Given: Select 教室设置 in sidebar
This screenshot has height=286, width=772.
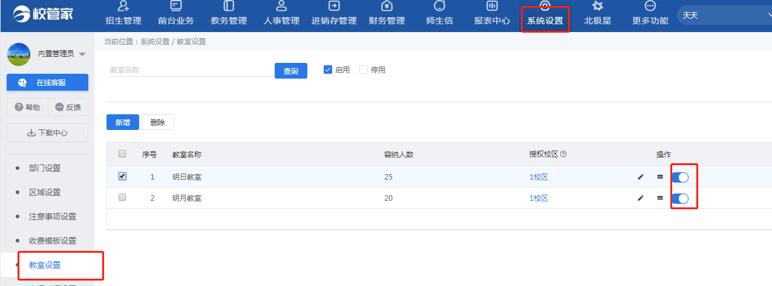Looking at the screenshot, I should click(x=45, y=265).
